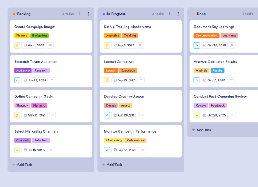Viewport: 258px width, 187px height.
Task: Click the In Progress column title
Action: [116, 14]
